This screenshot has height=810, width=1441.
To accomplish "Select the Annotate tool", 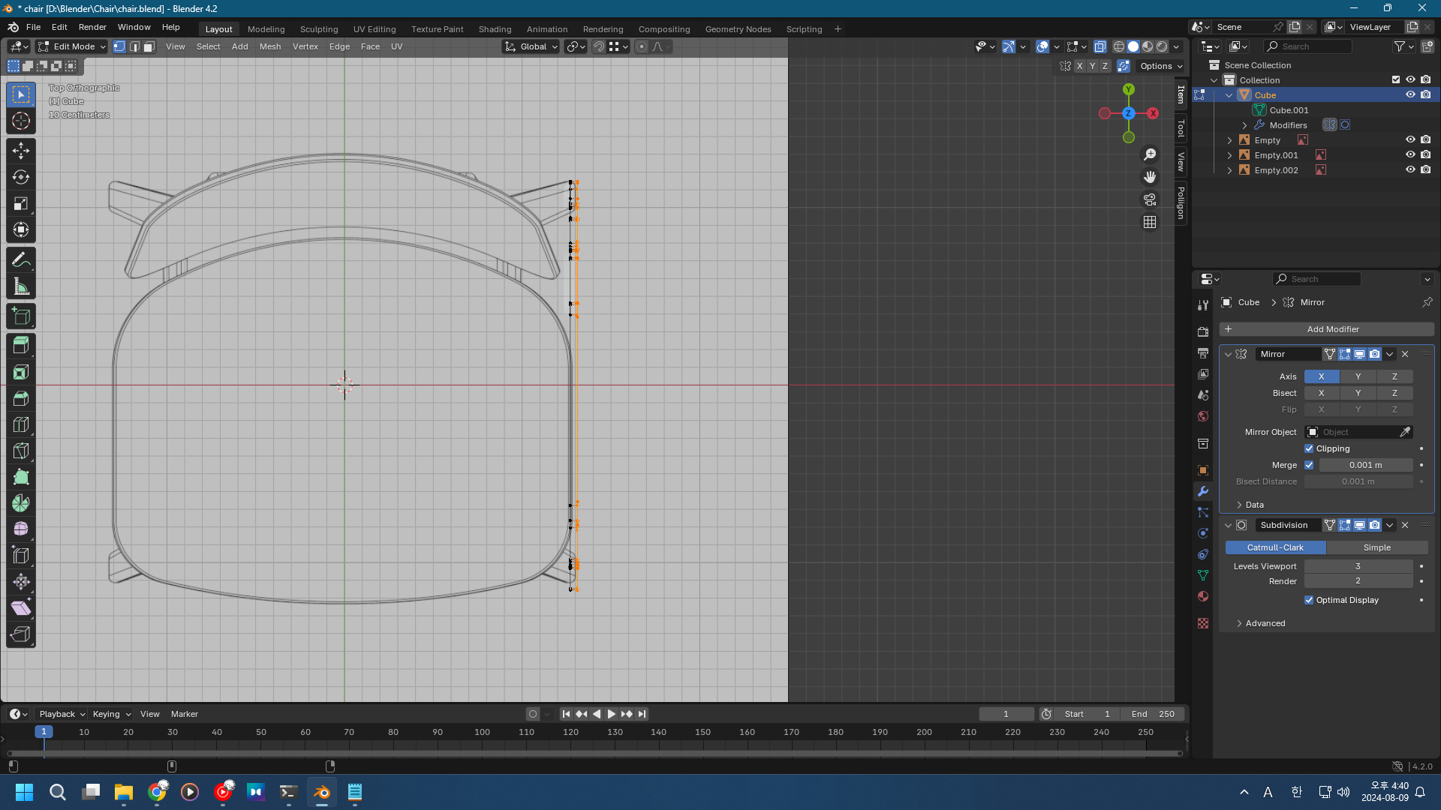I will pyautogui.click(x=21, y=260).
